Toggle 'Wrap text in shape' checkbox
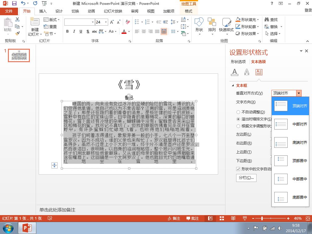The height and width of the screenshot is (234, 312). click(x=238, y=169)
